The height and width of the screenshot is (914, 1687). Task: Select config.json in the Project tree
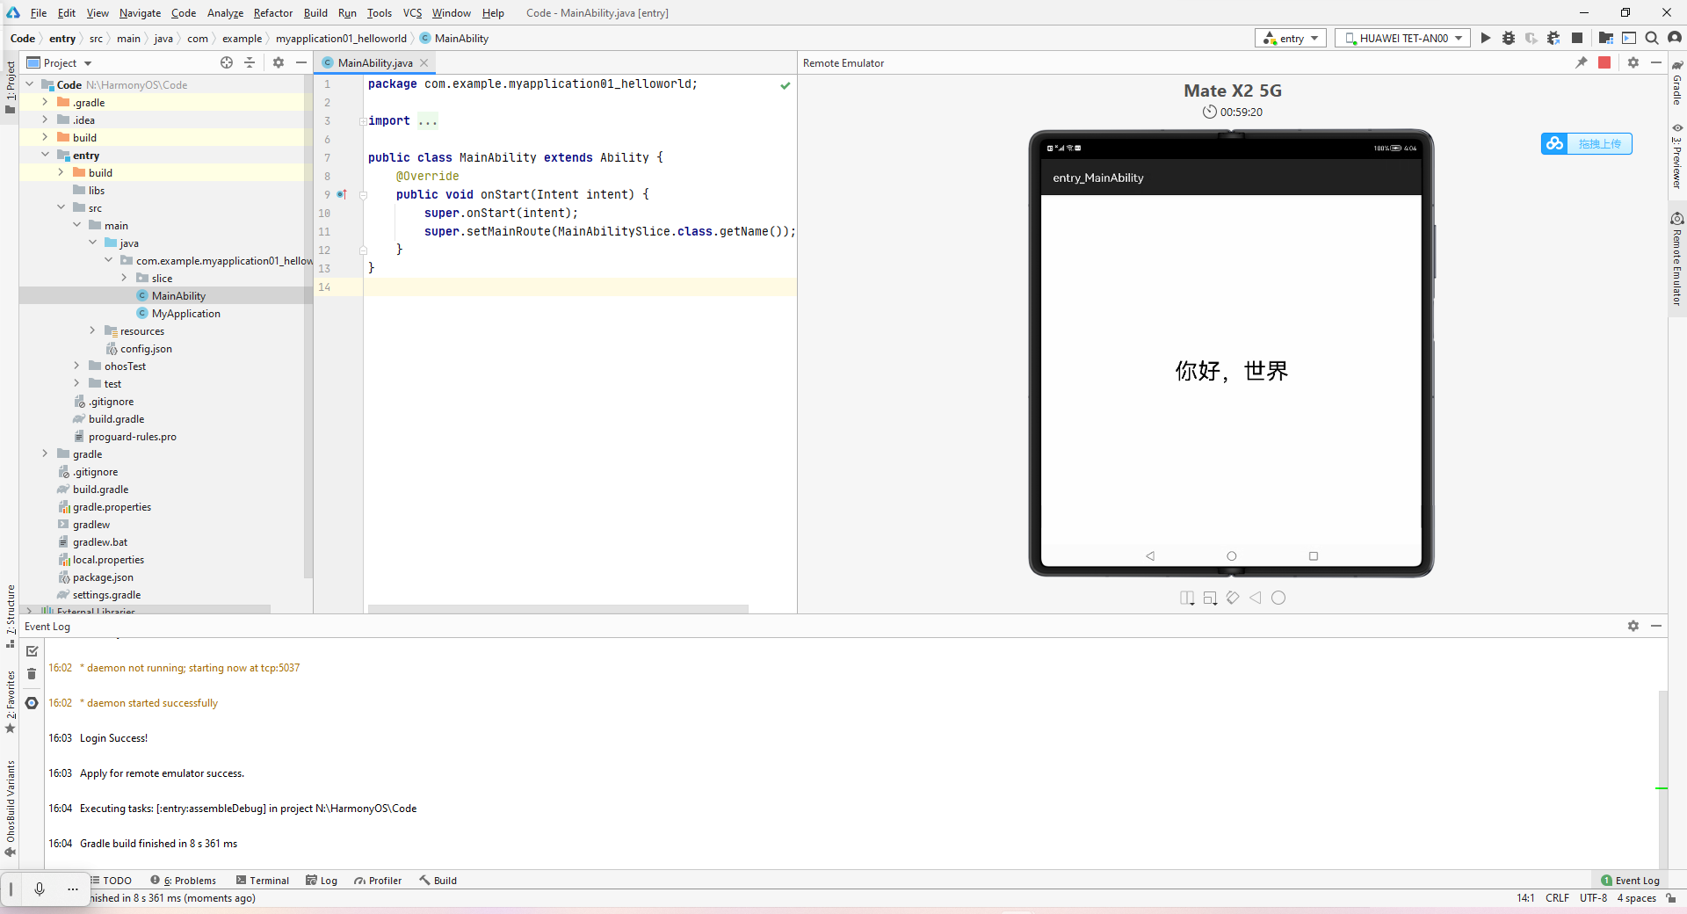[x=146, y=348]
